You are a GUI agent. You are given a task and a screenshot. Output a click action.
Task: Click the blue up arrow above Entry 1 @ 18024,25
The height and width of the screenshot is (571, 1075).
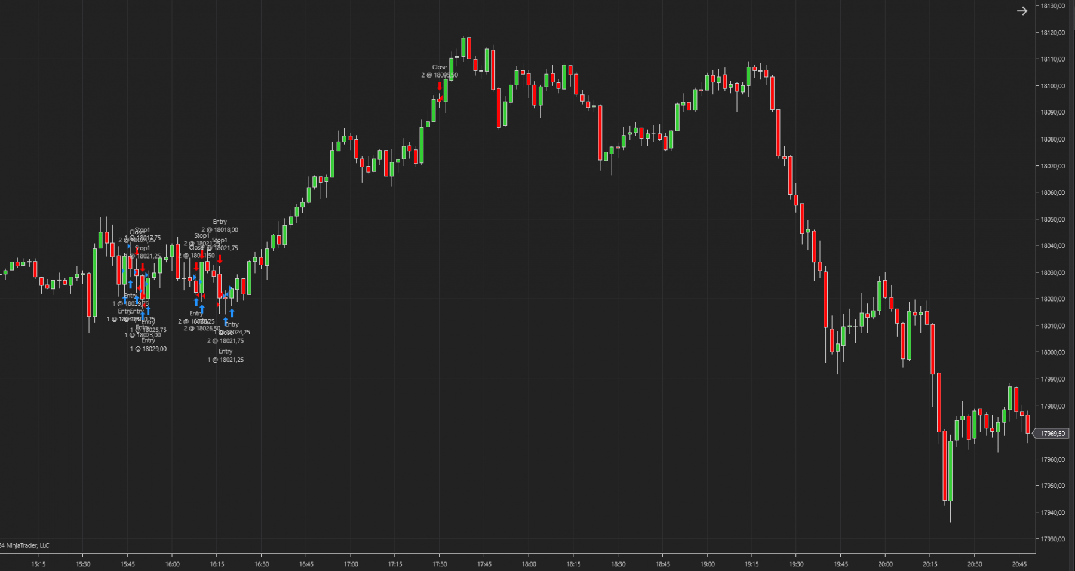click(232, 313)
